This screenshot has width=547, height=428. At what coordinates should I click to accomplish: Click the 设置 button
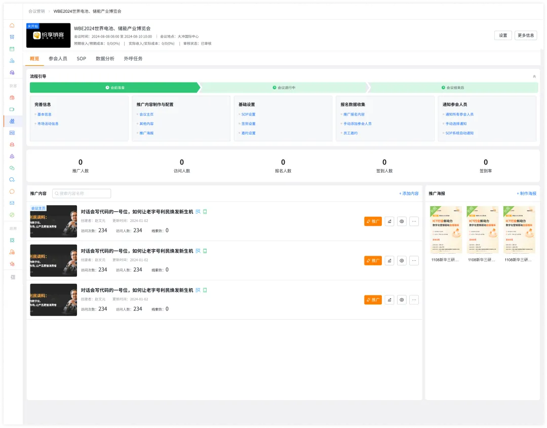click(503, 35)
